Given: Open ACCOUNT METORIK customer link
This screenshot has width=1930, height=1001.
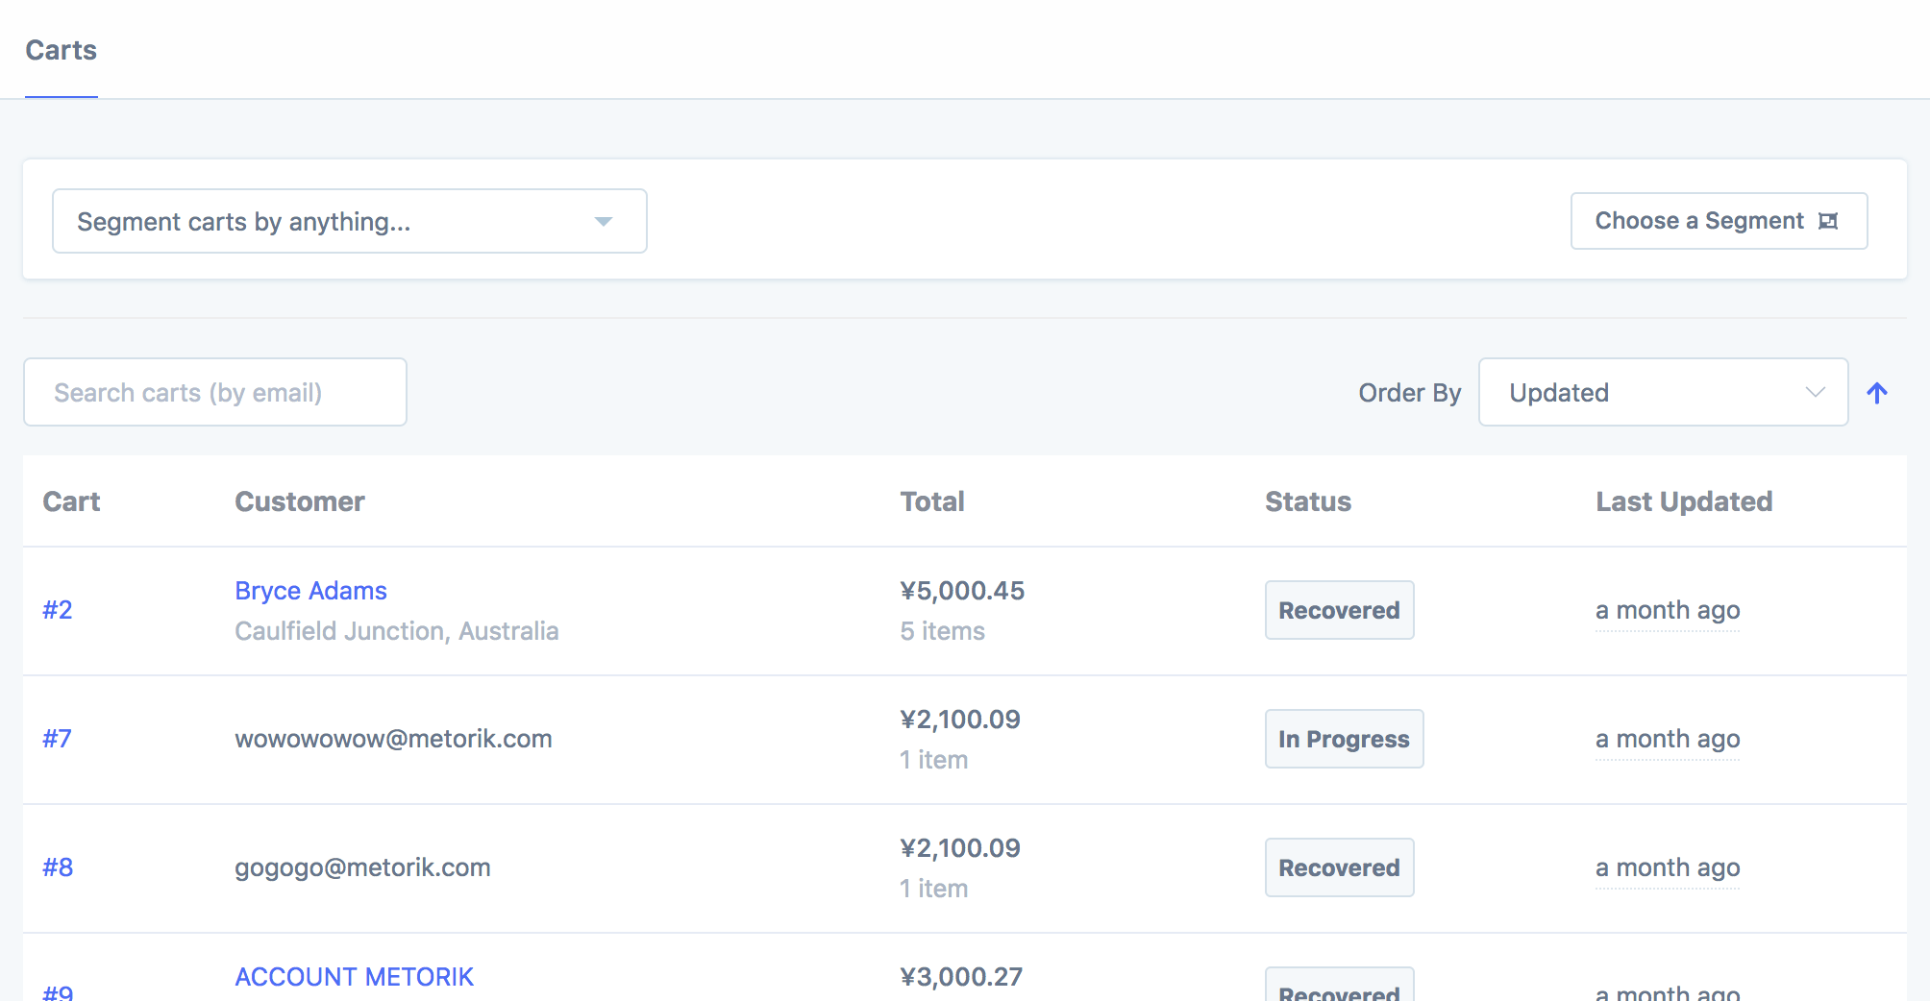Looking at the screenshot, I should [x=354, y=977].
